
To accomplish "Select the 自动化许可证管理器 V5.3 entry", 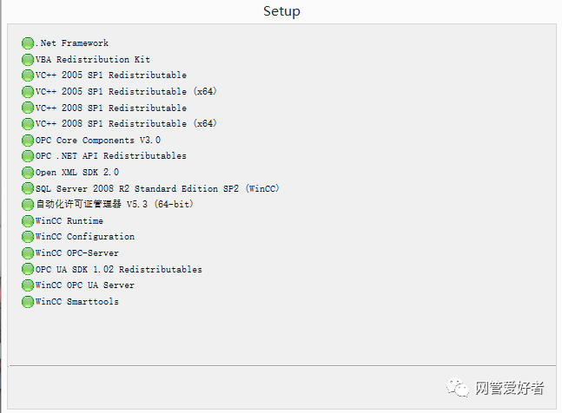I will pyautogui.click(x=114, y=205).
